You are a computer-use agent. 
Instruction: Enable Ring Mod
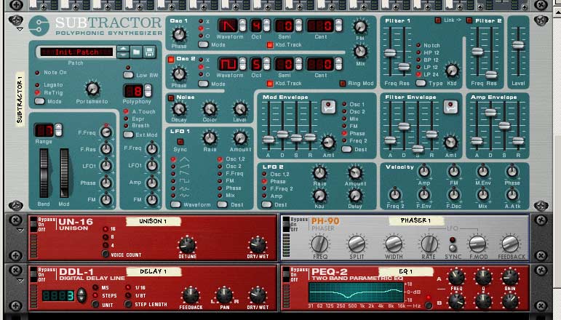coord(343,84)
